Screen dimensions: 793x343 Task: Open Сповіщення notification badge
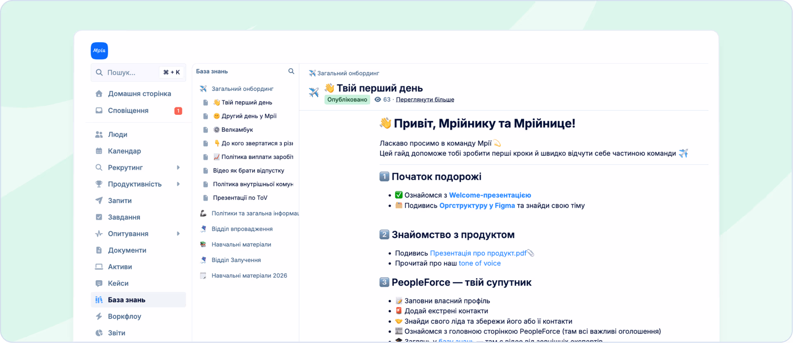pyautogui.click(x=178, y=111)
